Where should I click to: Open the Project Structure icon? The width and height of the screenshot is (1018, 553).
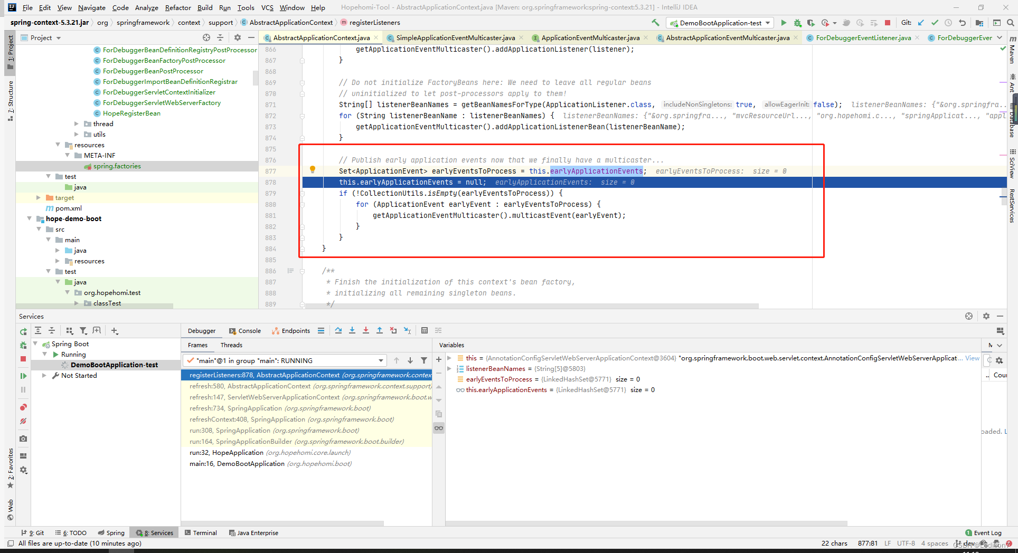(979, 23)
